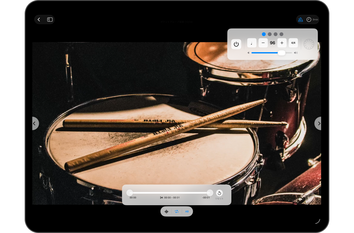354x233 pixels.
Task: Click the scissors trim icon near 00:00
Action: 162,197
